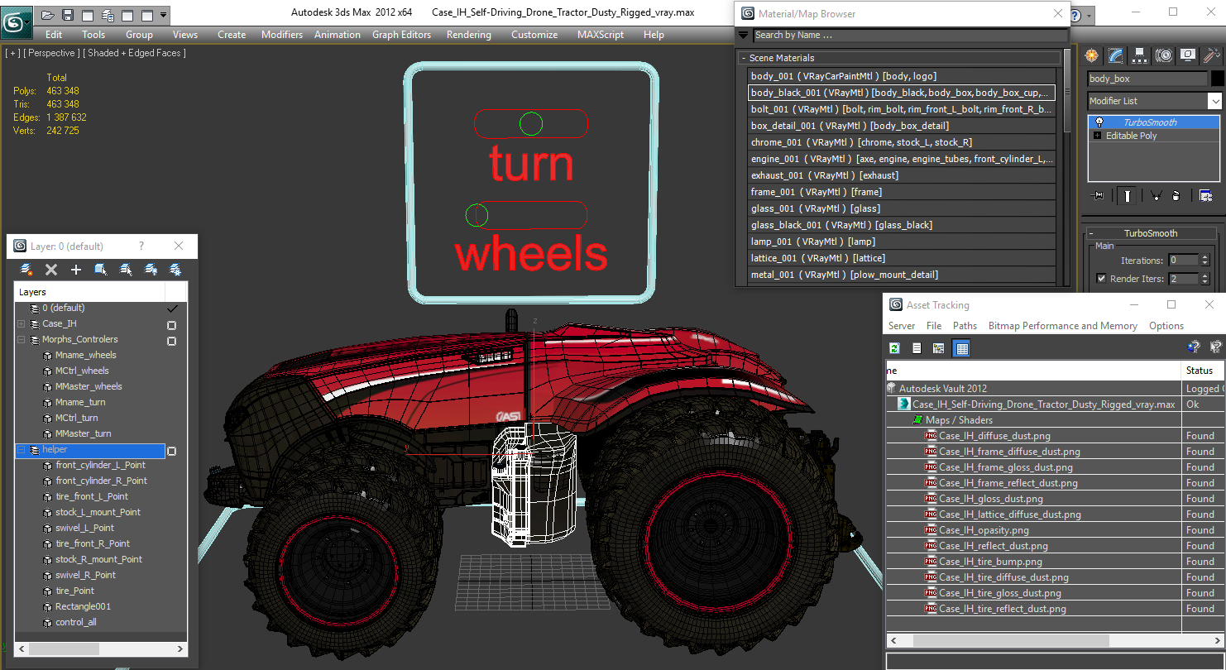Open the Display command panel tab
The image size is (1226, 670).
click(x=1188, y=55)
